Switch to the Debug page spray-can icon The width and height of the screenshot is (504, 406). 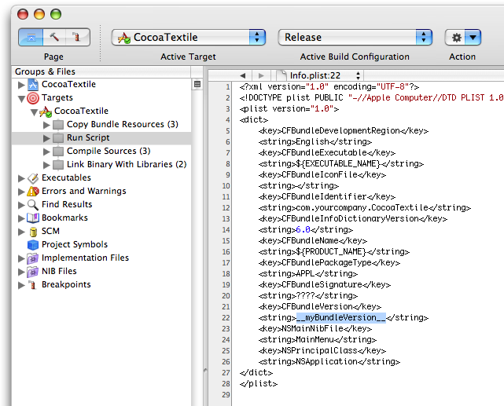click(76, 37)
